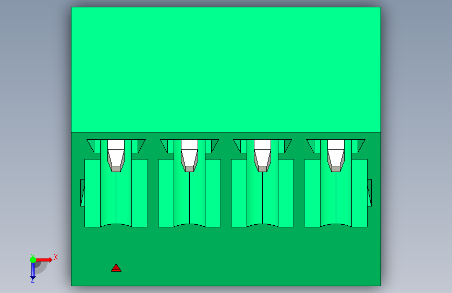Screen dimensions: 452x293
Task: Select the small latch tab on the model's right edge
Action: (369, 193)
